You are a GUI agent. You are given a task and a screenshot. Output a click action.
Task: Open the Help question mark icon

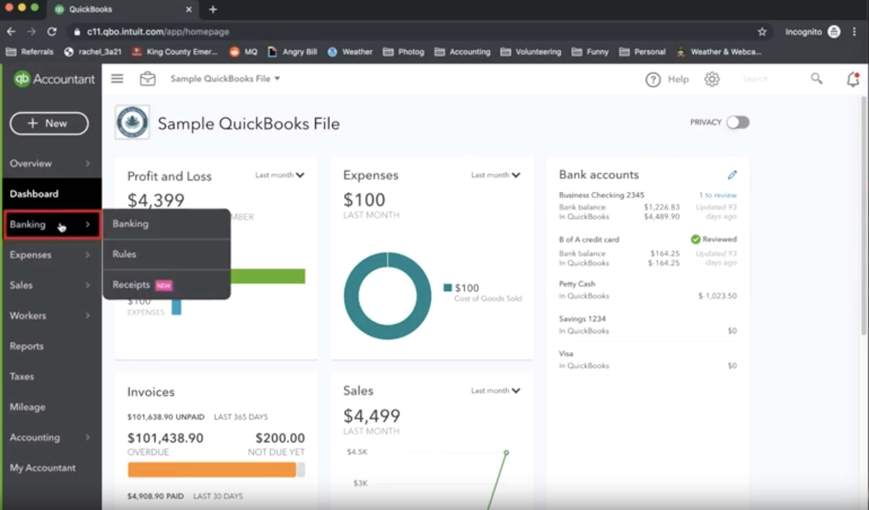653,80
